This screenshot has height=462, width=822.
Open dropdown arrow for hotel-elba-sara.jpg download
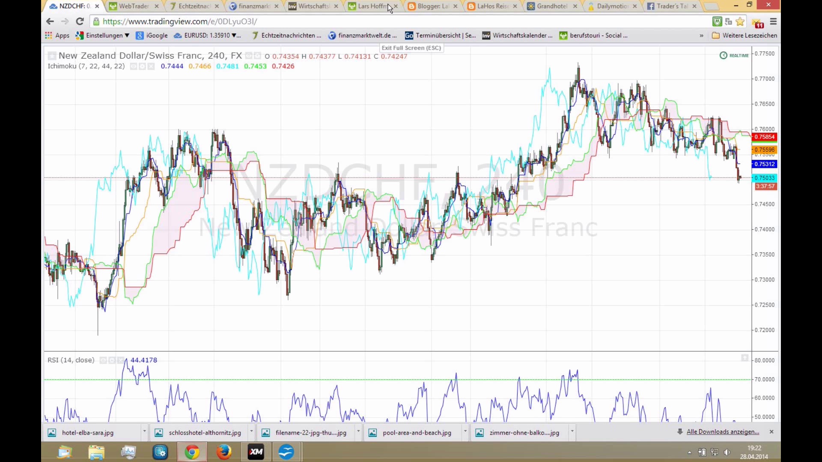(x=144, y=431)
